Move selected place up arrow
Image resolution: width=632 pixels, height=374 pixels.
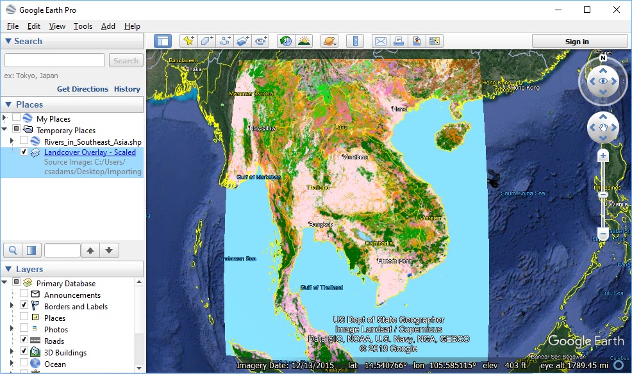[x=90, y=250]
